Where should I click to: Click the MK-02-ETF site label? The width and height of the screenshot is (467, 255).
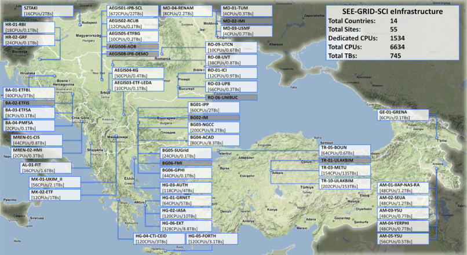click(x=55, y=195)
